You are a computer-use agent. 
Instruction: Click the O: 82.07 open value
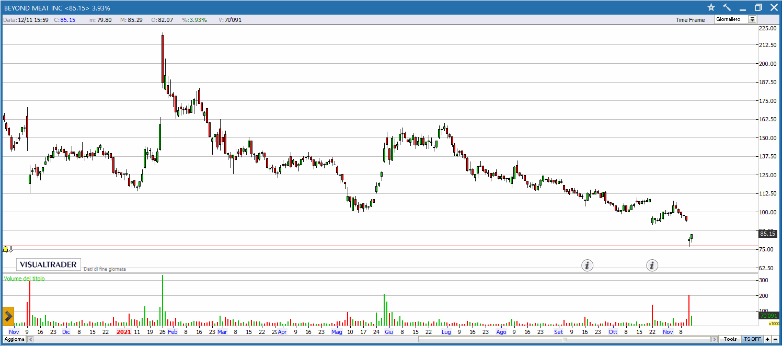tap(162, 20)
